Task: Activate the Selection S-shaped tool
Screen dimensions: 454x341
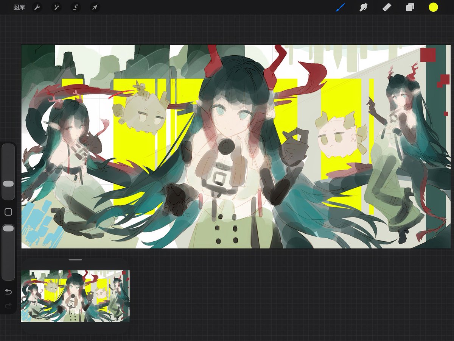Action: point(76,7)
